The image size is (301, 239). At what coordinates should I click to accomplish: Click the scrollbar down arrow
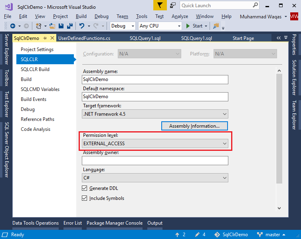pyautogui.click(x=279, y=208)
